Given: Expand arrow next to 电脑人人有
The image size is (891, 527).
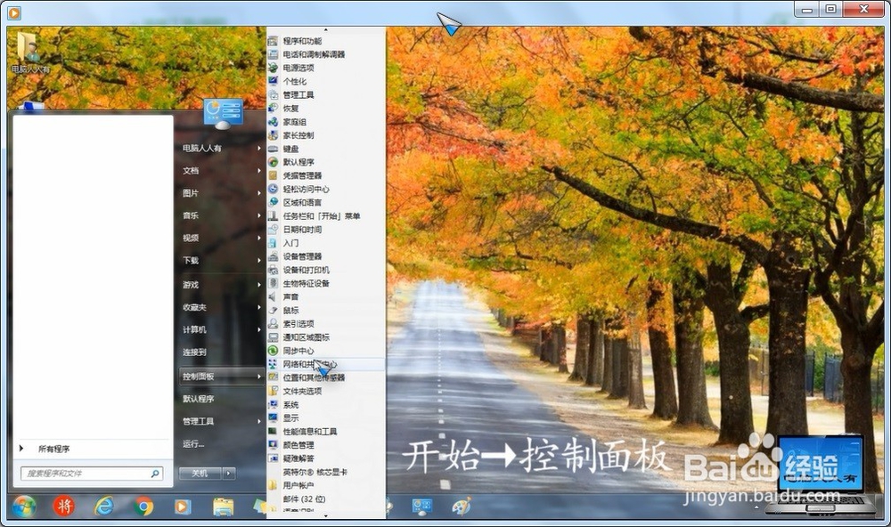Looking at the screenshot, I should coord(259,148).
